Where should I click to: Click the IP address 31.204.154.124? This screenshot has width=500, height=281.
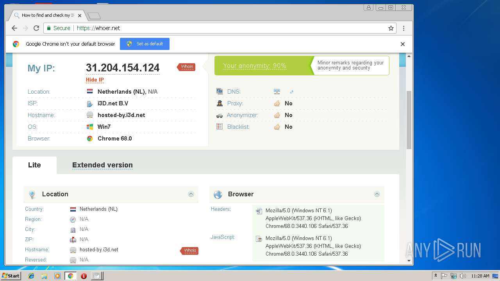click(x=123, y=68)
